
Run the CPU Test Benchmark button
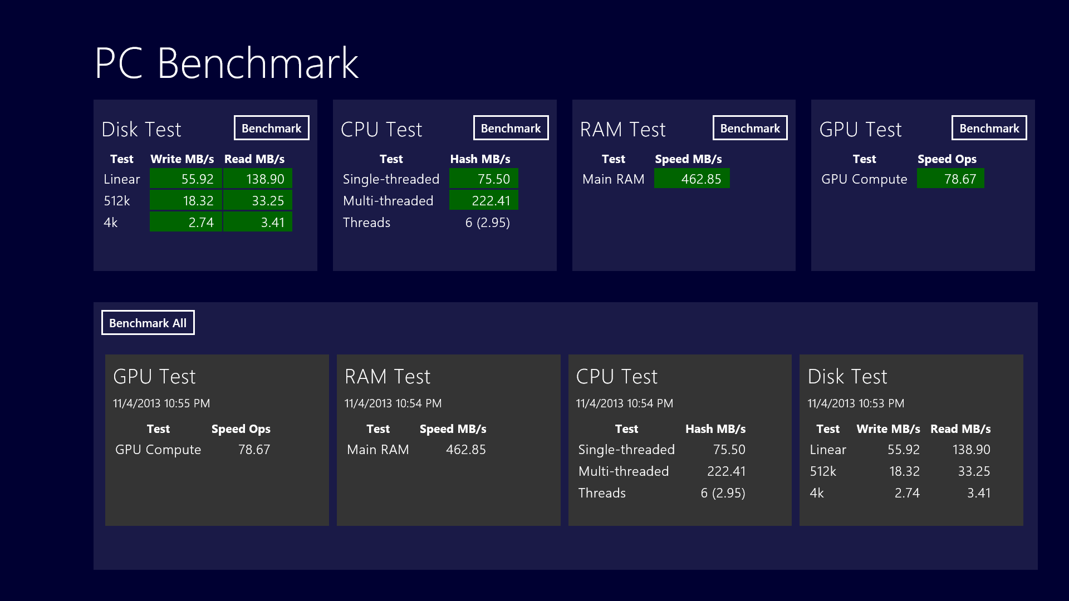[x=511, y=128]
